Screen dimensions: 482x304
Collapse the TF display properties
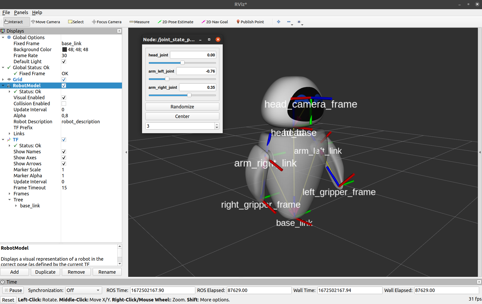[x=3, y=139]
